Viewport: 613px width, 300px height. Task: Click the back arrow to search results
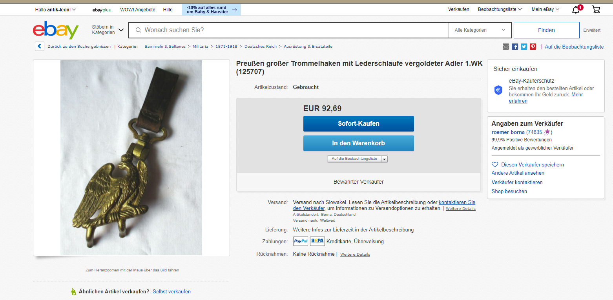[40, 46]
